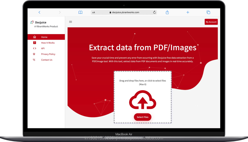248x142 pixels.
Task: Open the bookmarks book icon
Action: [x=80, y=12]
